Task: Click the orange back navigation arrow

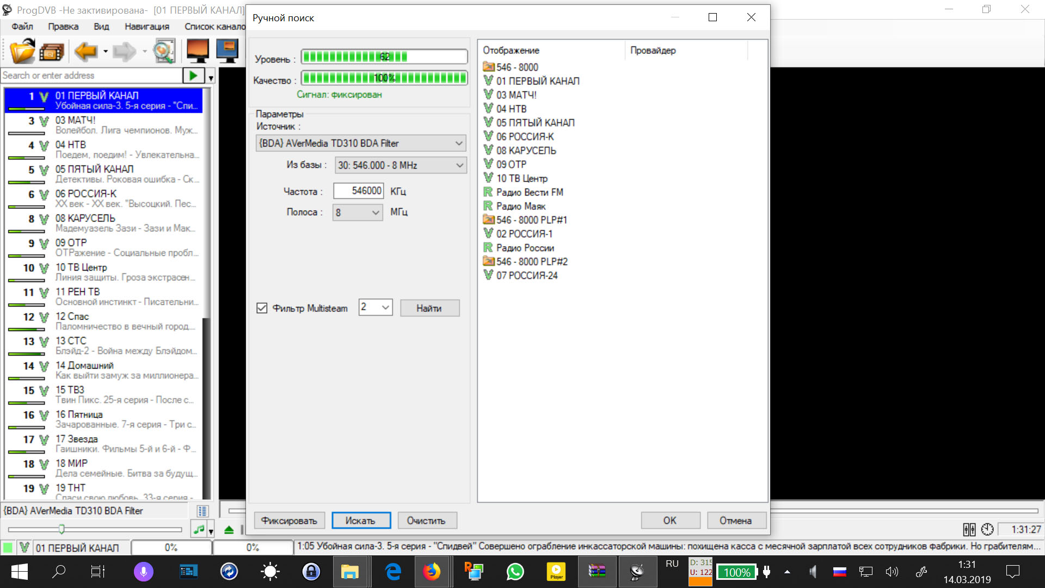Action: (x=85, y=52)
